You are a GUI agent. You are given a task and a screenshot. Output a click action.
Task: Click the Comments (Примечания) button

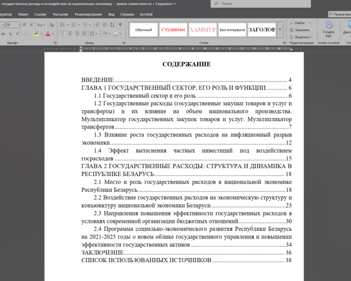(x=339, y=14)
